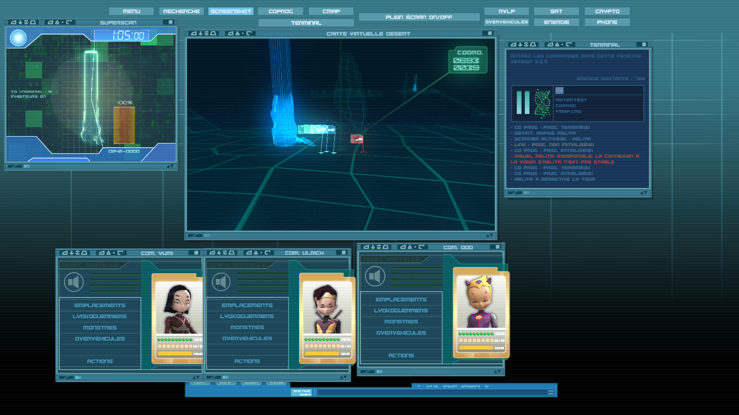Click the Superscan window bottom-right resize arrows

(170, 166)
